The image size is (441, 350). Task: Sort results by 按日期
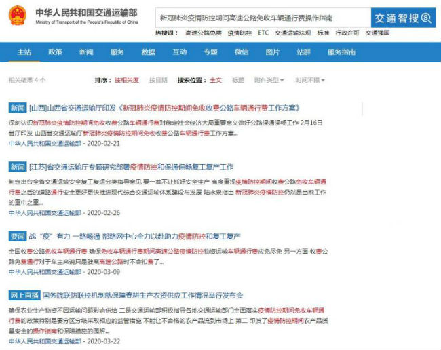coord(158,81)
